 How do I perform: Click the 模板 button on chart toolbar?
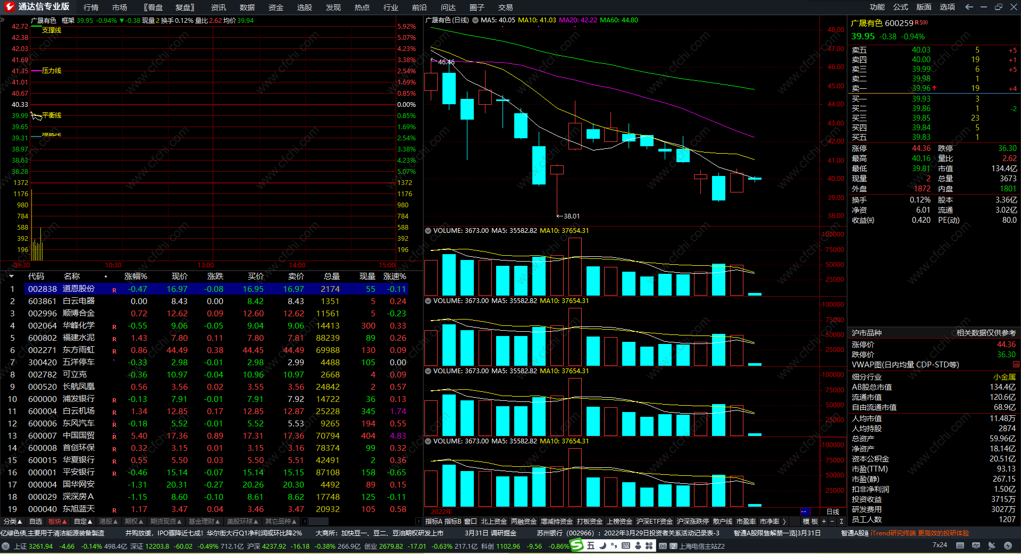pyautogui.click(x=810, y=522)
